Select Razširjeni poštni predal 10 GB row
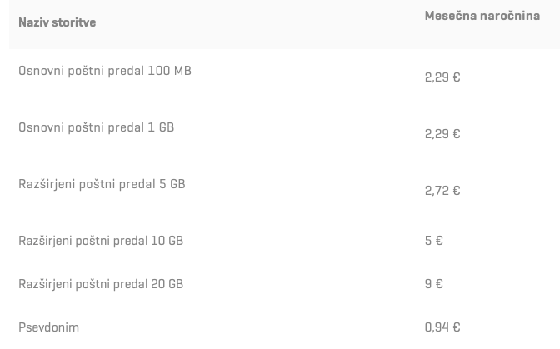The height and width of the screenshot is (349, 560). 285,241
